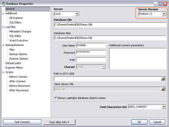Image resolution: width=169 pixels, height=127 pixels.
Task: Confirm with the OK button
Action: click(x=139, y=122)
